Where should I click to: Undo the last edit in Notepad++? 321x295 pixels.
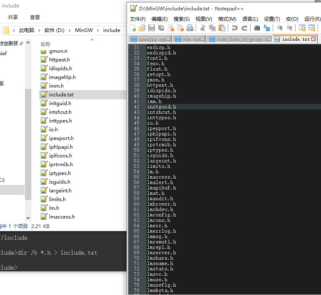tap(234, 28)
